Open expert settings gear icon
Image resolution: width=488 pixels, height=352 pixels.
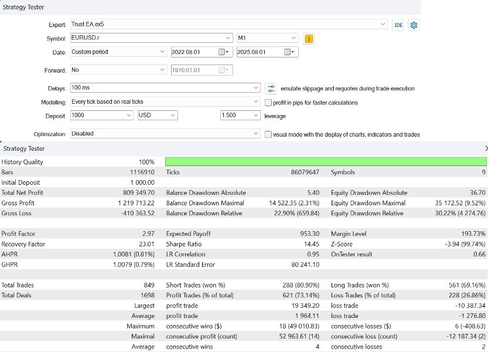point(414,25)
